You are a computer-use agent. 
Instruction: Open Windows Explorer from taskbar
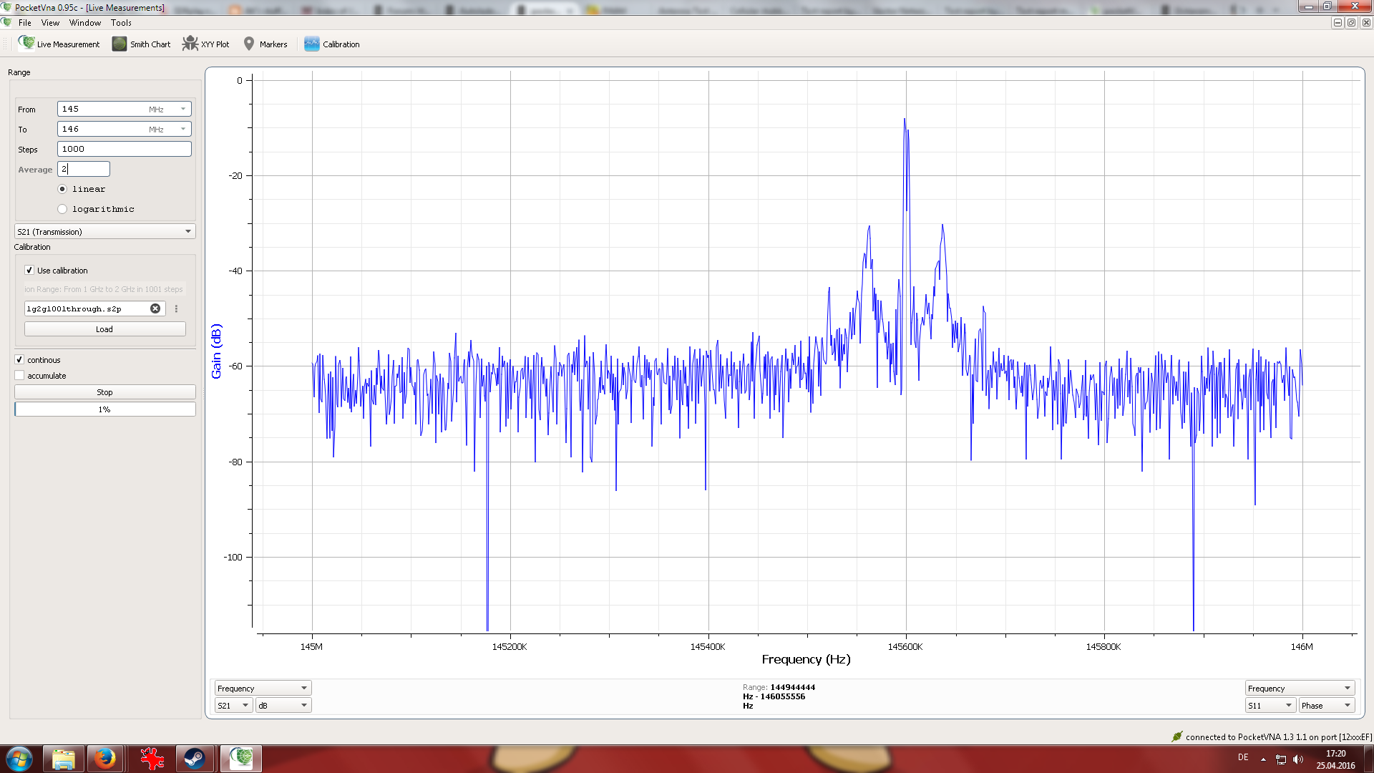(63, 759)
